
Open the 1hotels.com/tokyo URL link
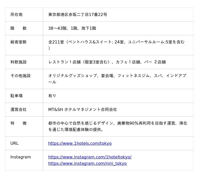80,143
